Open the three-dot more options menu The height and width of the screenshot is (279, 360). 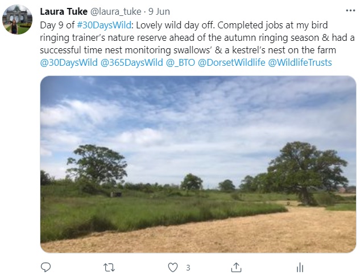click(x=350, y=11)
